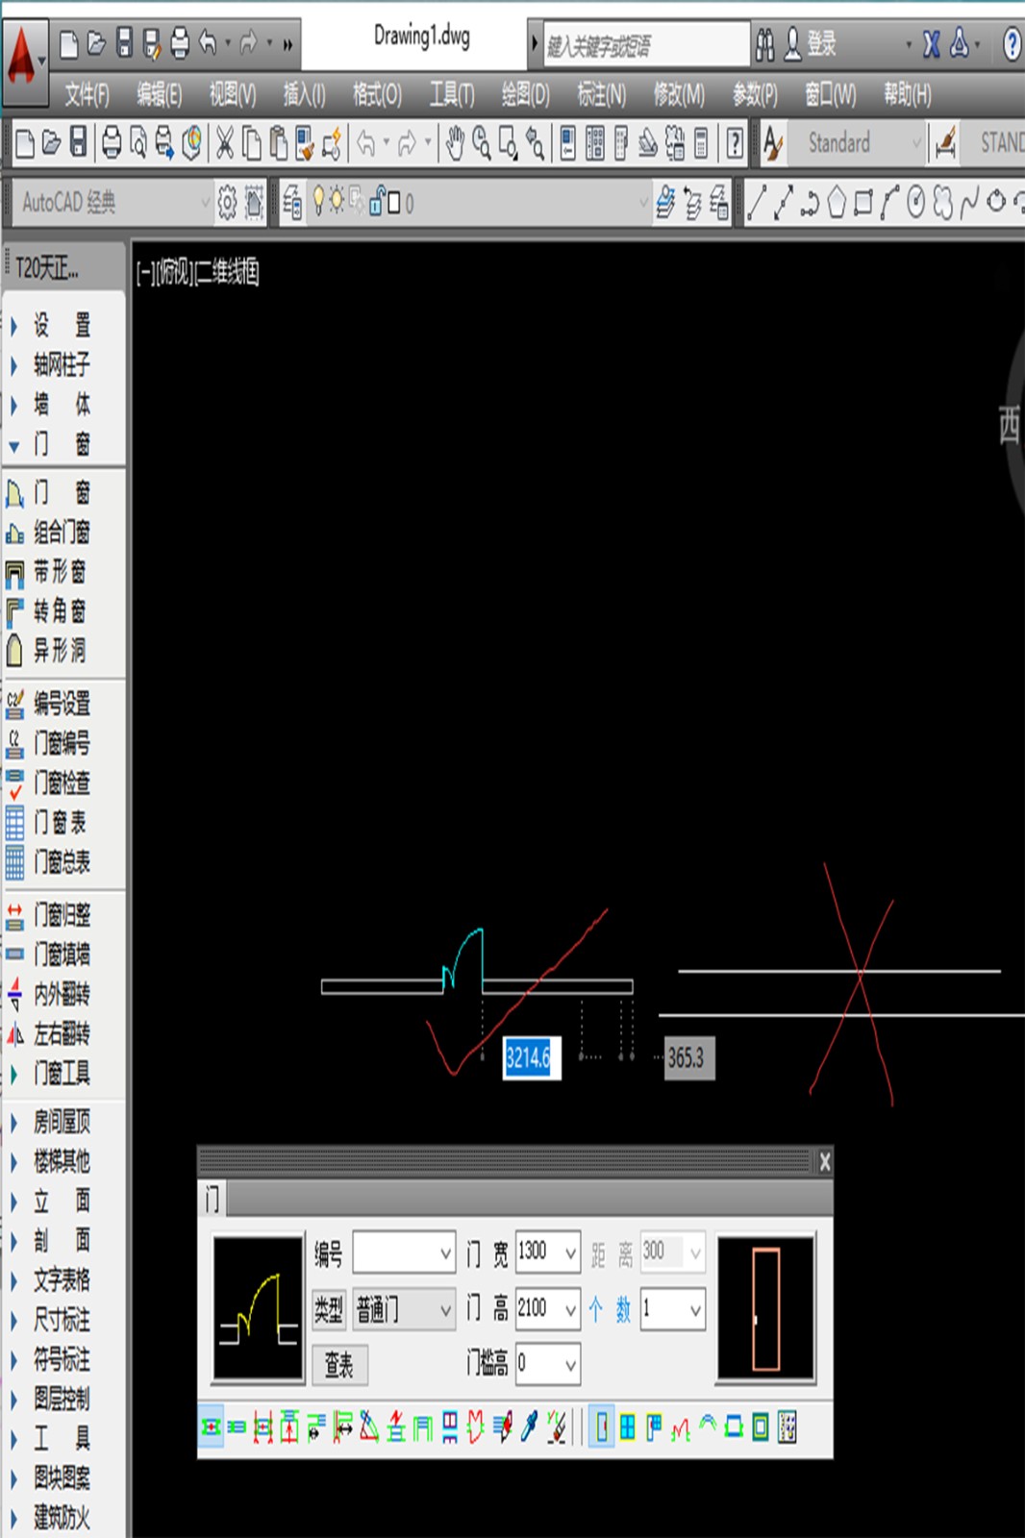Open Layer Properties Manager icon
The image size is (1025, 1538).
click(x=292, y=203)
